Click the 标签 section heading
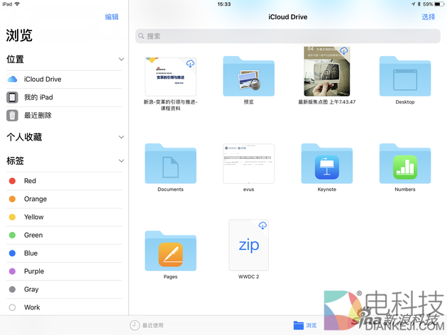 coord(16,161)
